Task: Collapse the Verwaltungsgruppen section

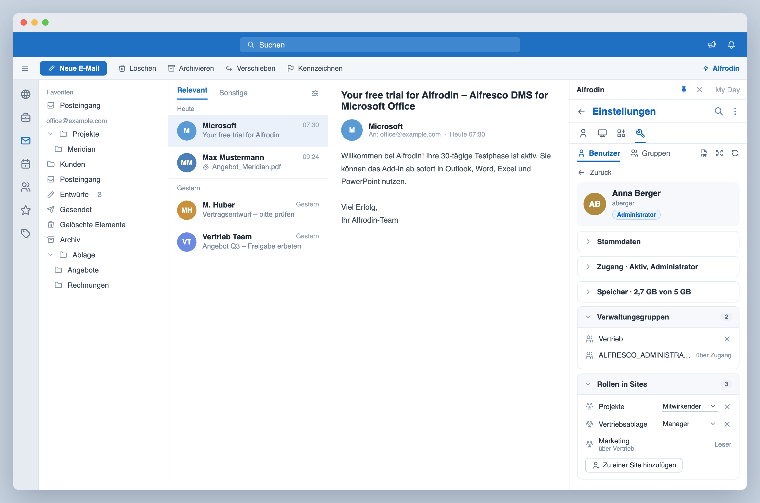Action: (x=658, y=317)
